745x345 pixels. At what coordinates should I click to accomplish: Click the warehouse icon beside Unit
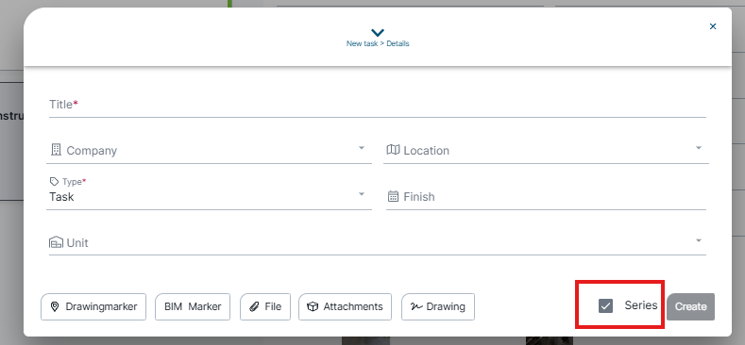56,242
